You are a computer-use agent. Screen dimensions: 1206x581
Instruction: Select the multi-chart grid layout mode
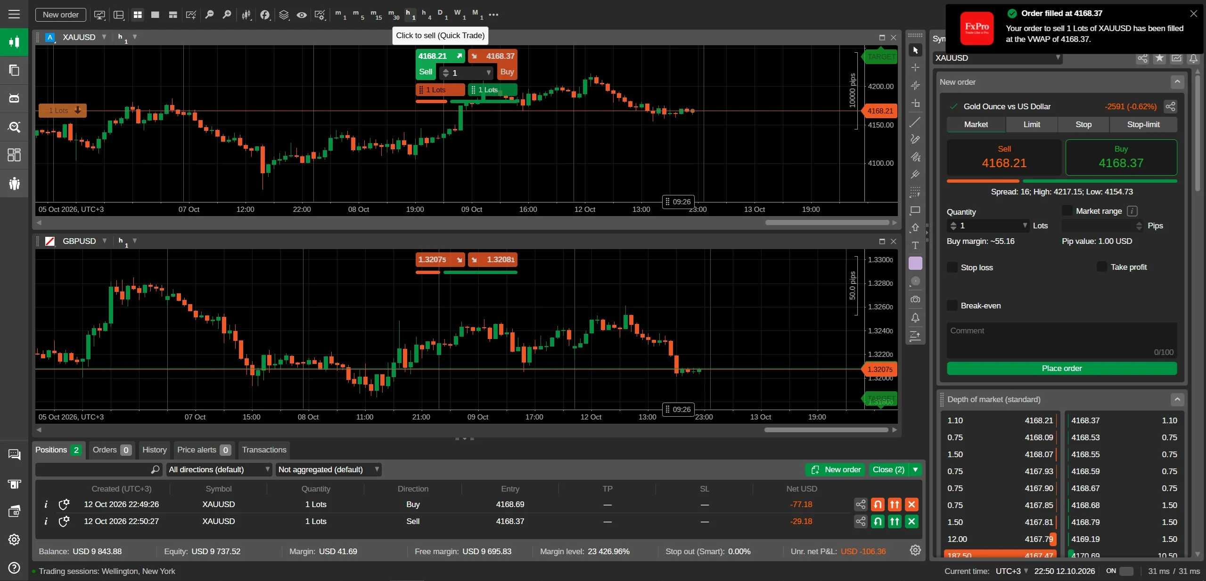[x=138, y=15]
